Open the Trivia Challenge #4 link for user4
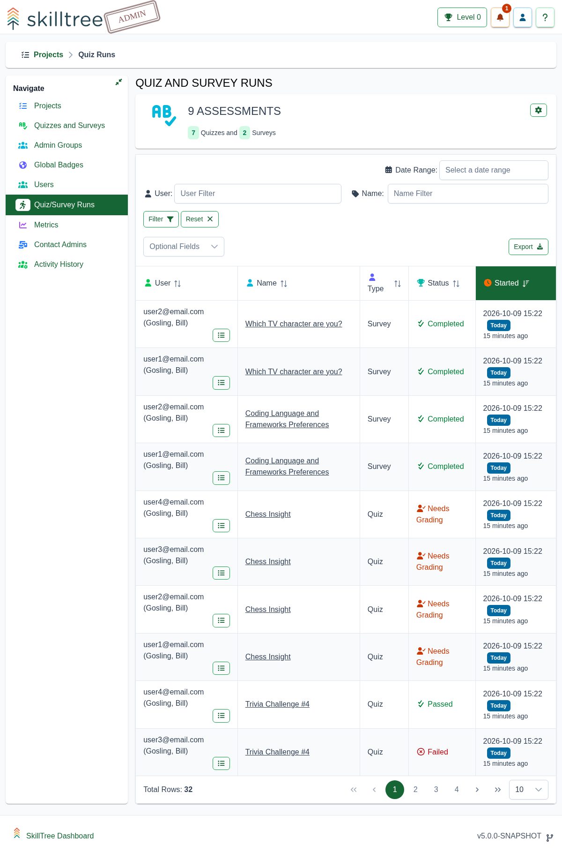Screen dimensions: 562x853 click(x=277, y=704)
